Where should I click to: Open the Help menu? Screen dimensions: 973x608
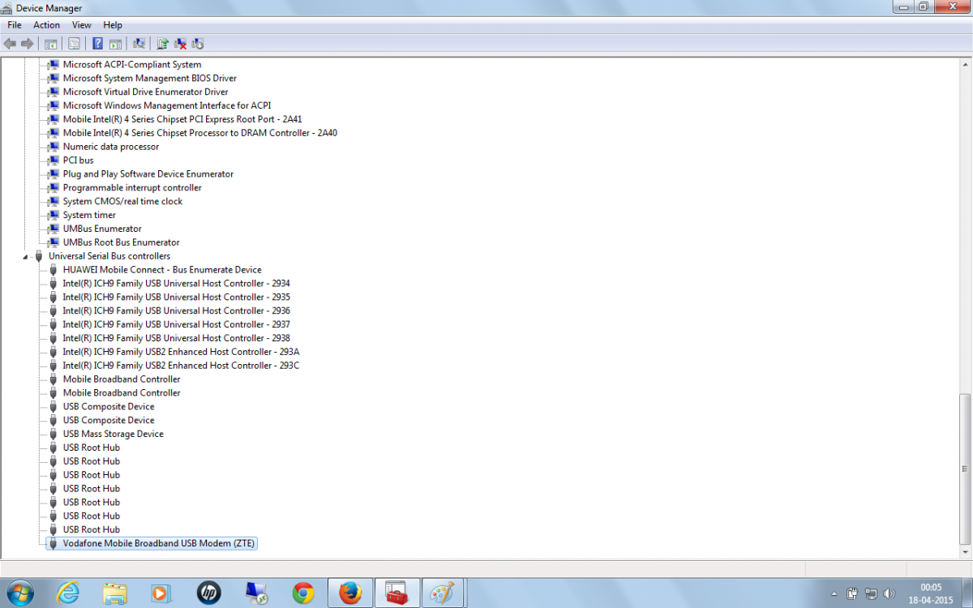point(113,25)
